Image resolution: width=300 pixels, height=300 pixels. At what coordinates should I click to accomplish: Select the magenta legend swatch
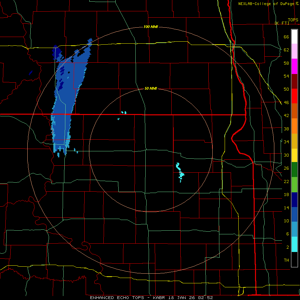[x=294, y=66]
